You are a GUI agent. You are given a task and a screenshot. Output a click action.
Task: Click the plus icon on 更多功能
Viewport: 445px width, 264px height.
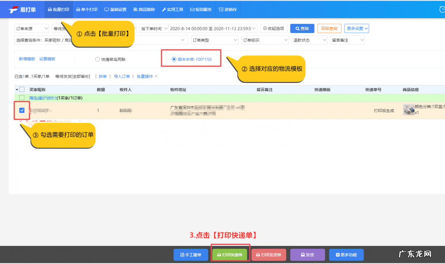pos(338,255)
